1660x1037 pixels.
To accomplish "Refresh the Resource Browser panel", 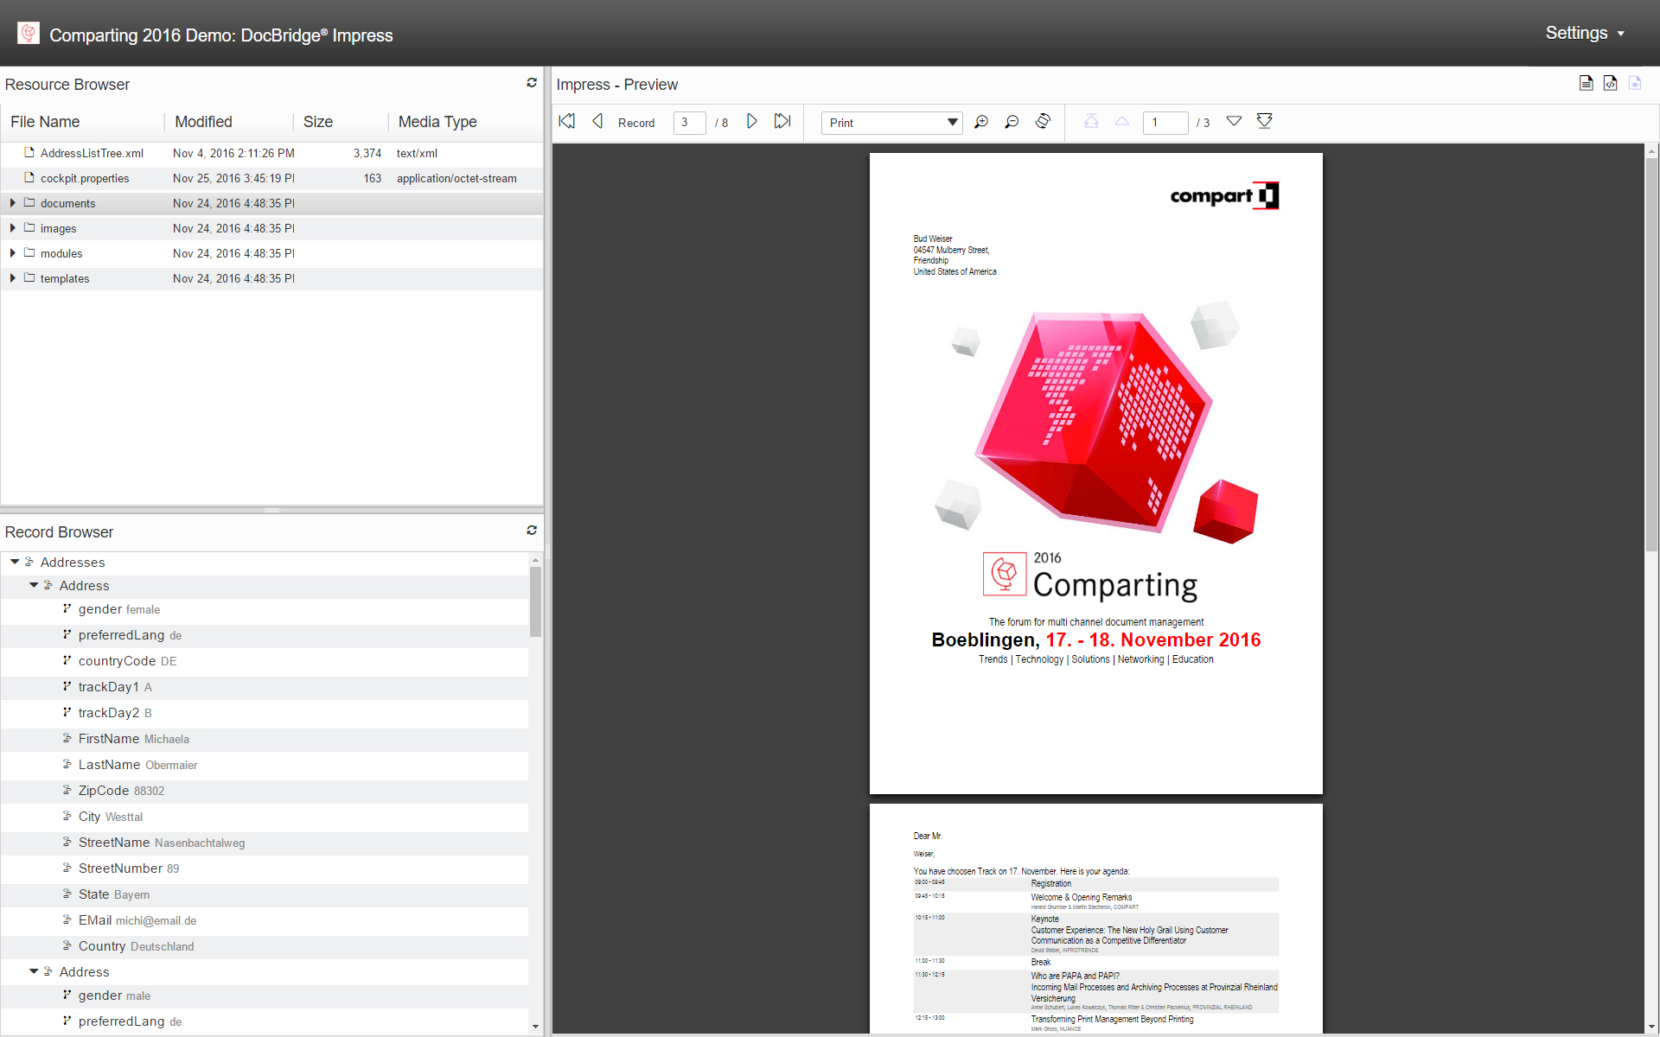I will (x=532, y=82).
